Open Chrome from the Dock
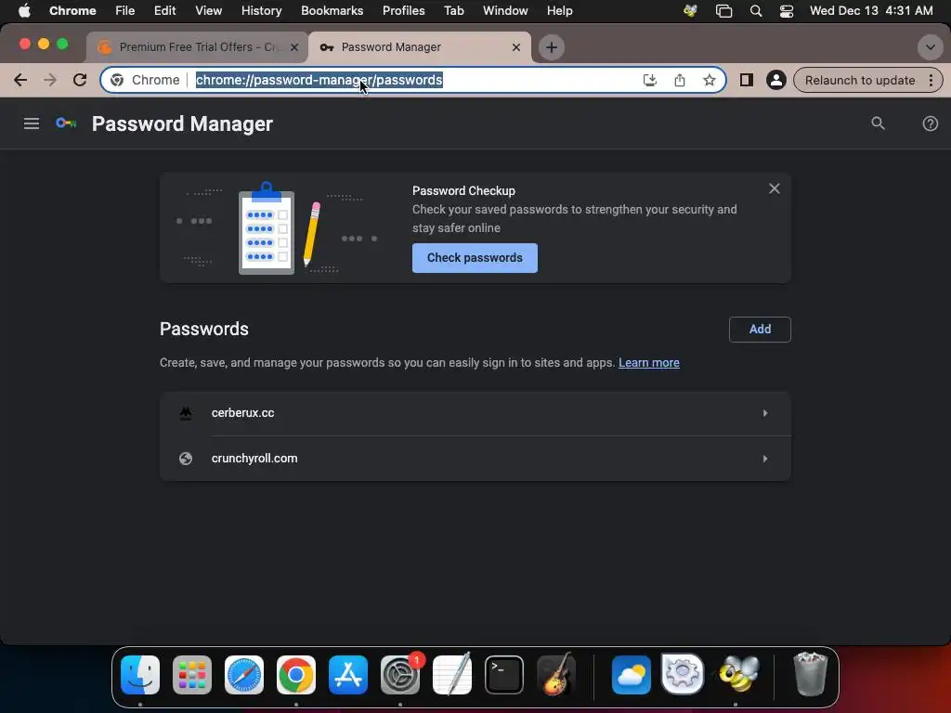Screen dimensions: 951x713 [296, 675]
